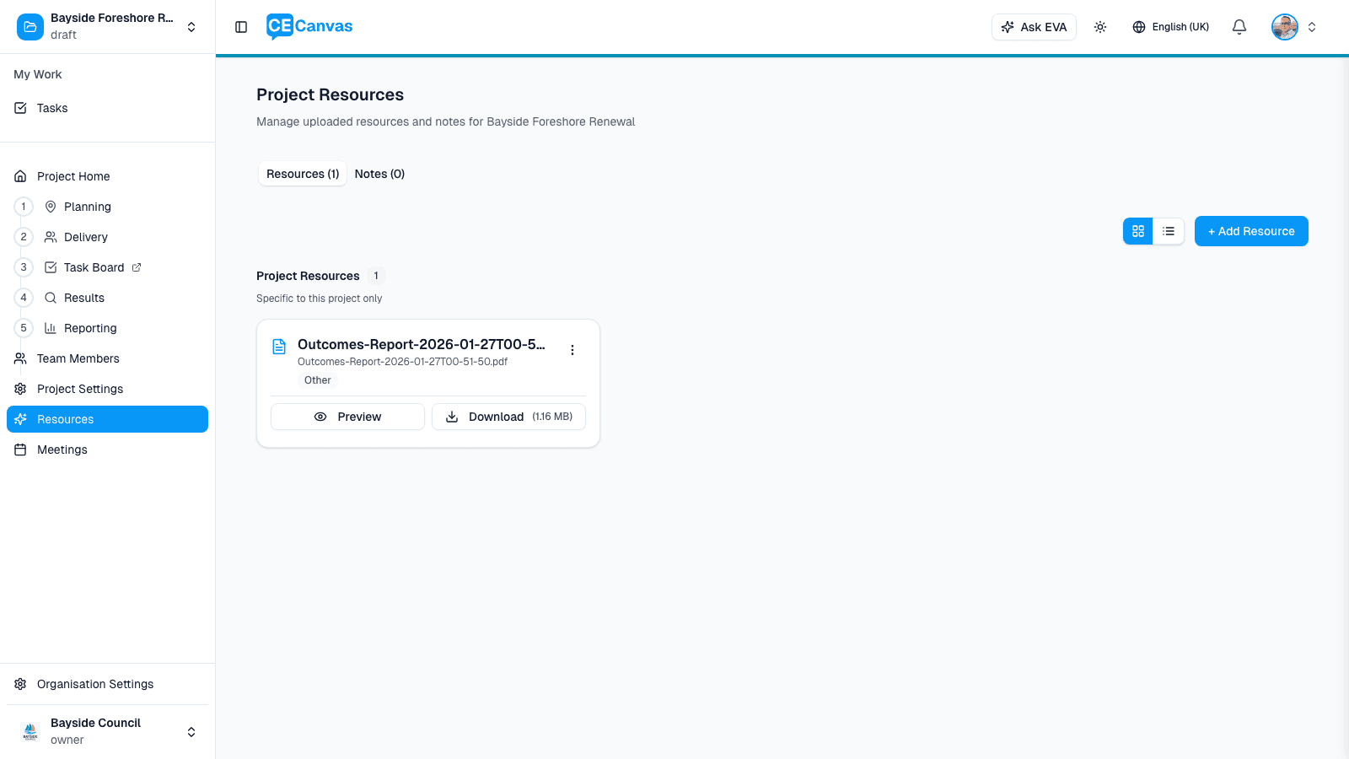Click the Project Settings gear icon
This screenshot has width=1349, height=759.
[19, 389]
